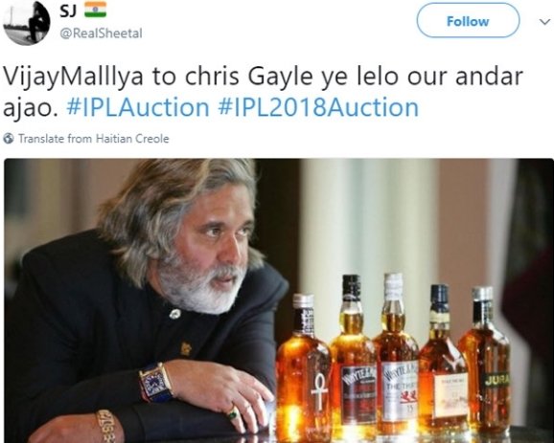
Task: Open the #IPL2018Auction hashtag
Action: click(318, 107)
